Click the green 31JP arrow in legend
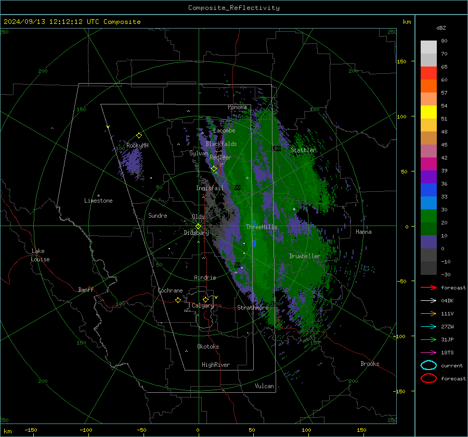The height and width of the screenshot is (437, 468). click(x=428, y=339)
